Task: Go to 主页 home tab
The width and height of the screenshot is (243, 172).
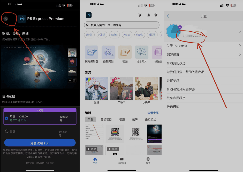Action: click(x=95, y=161)
